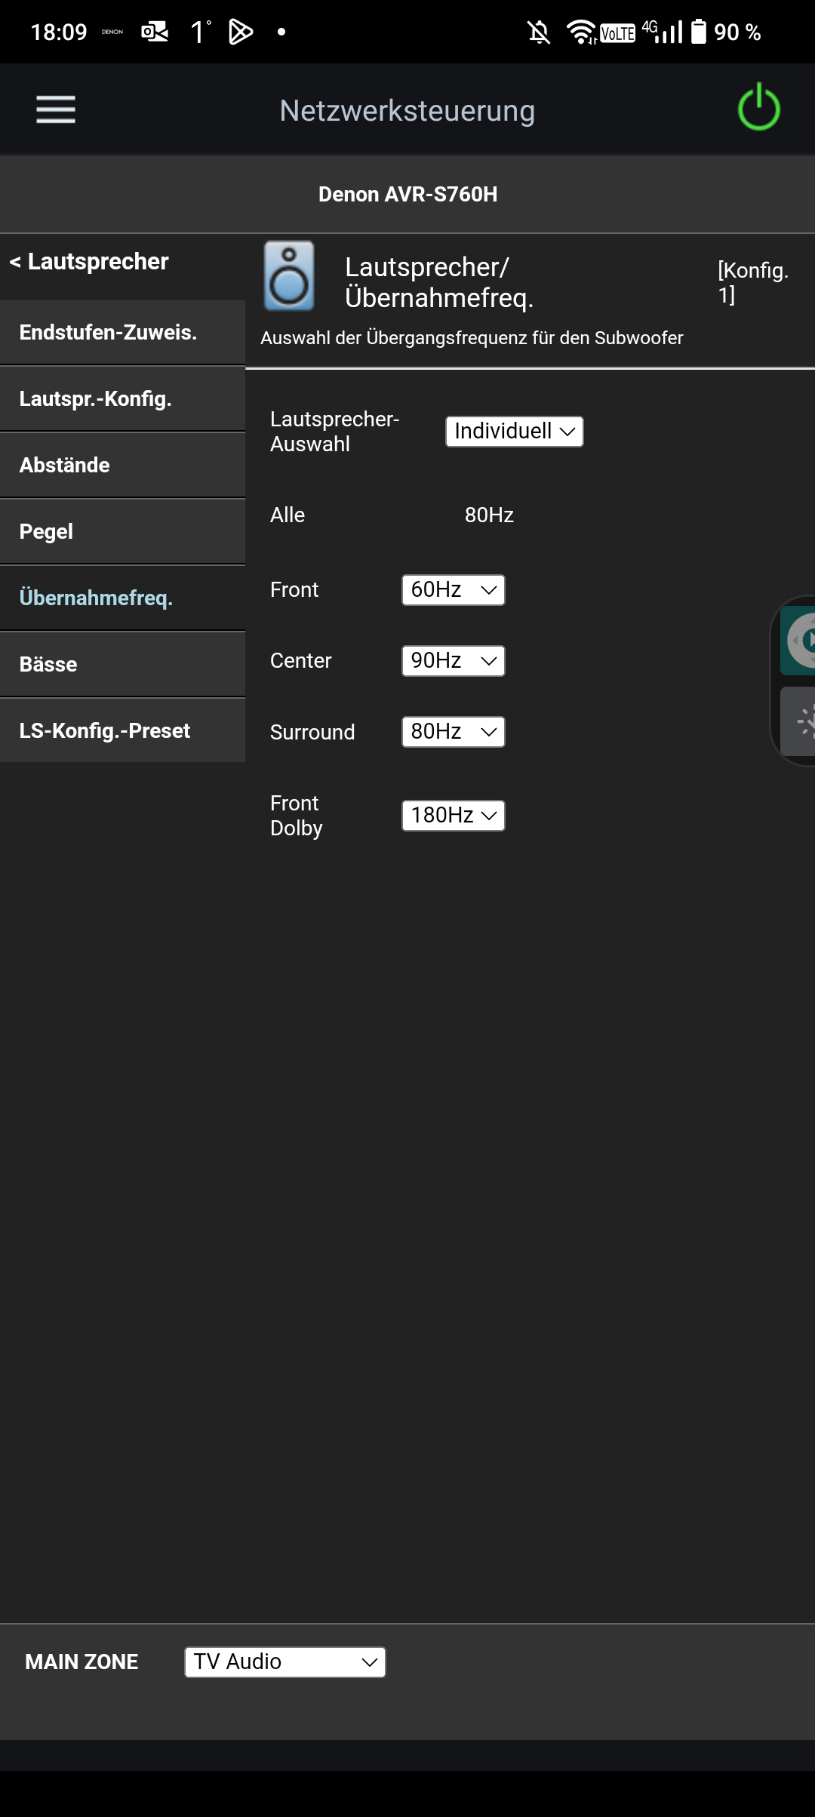Viewport: 815px width, 1817px height.
Task: Open Endstufen-Zuweis. menu item
Action: coord(122,333)
